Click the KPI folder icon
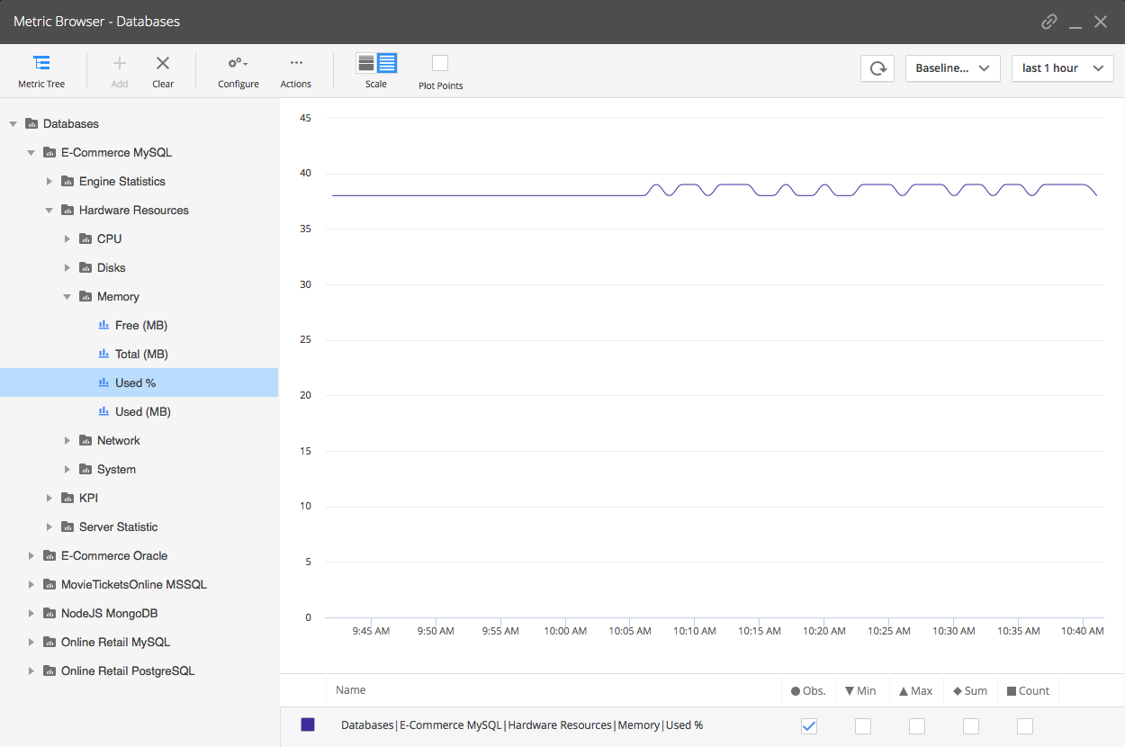 click(67, 498)
